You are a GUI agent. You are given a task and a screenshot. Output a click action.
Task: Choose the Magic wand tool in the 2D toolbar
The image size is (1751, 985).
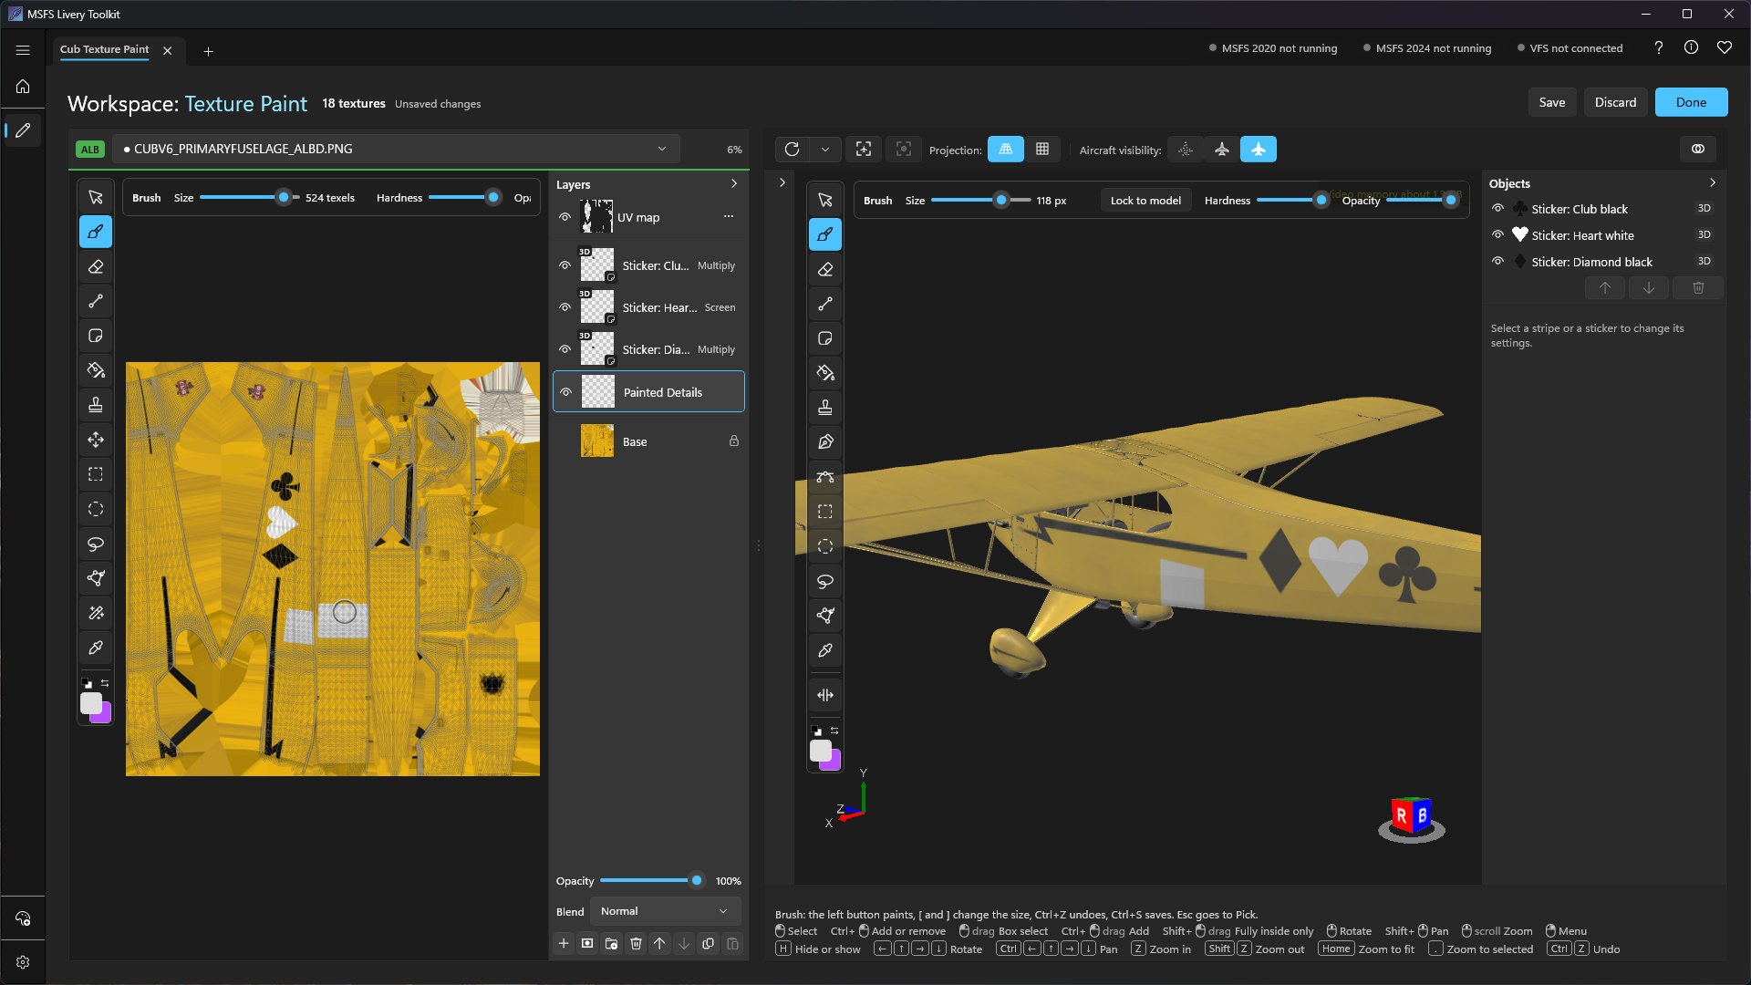pos(96,614)
